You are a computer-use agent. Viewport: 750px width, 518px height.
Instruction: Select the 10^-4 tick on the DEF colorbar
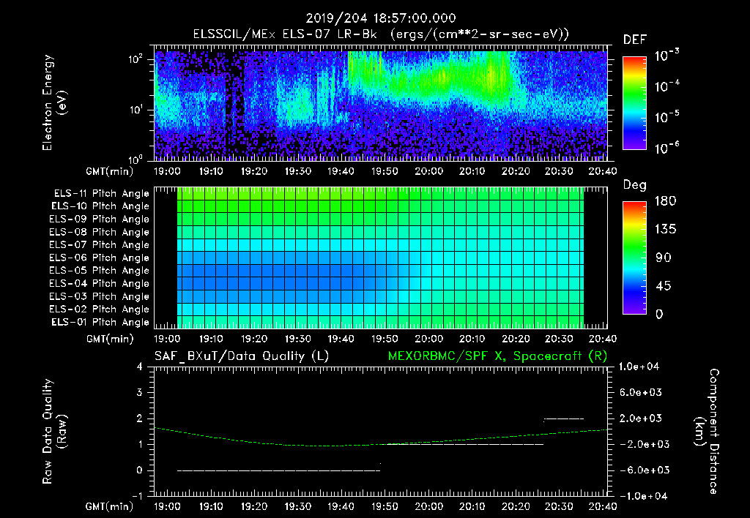(667, 86)
